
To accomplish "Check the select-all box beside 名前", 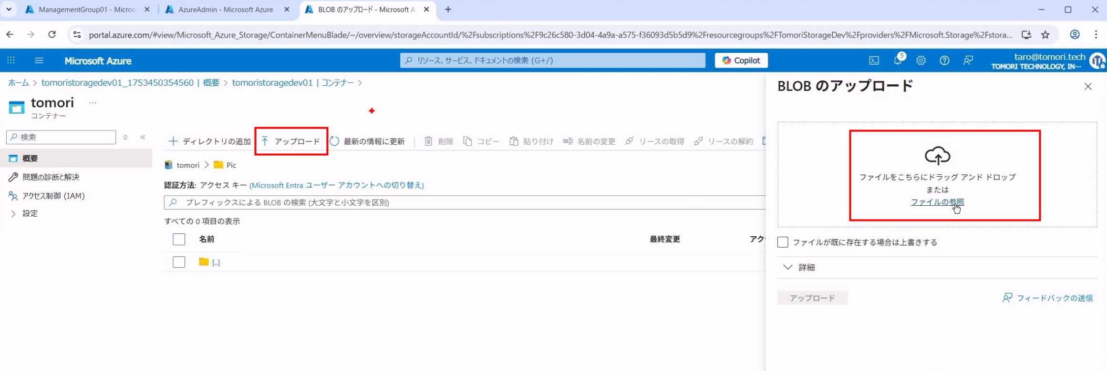I will point(179,239).
